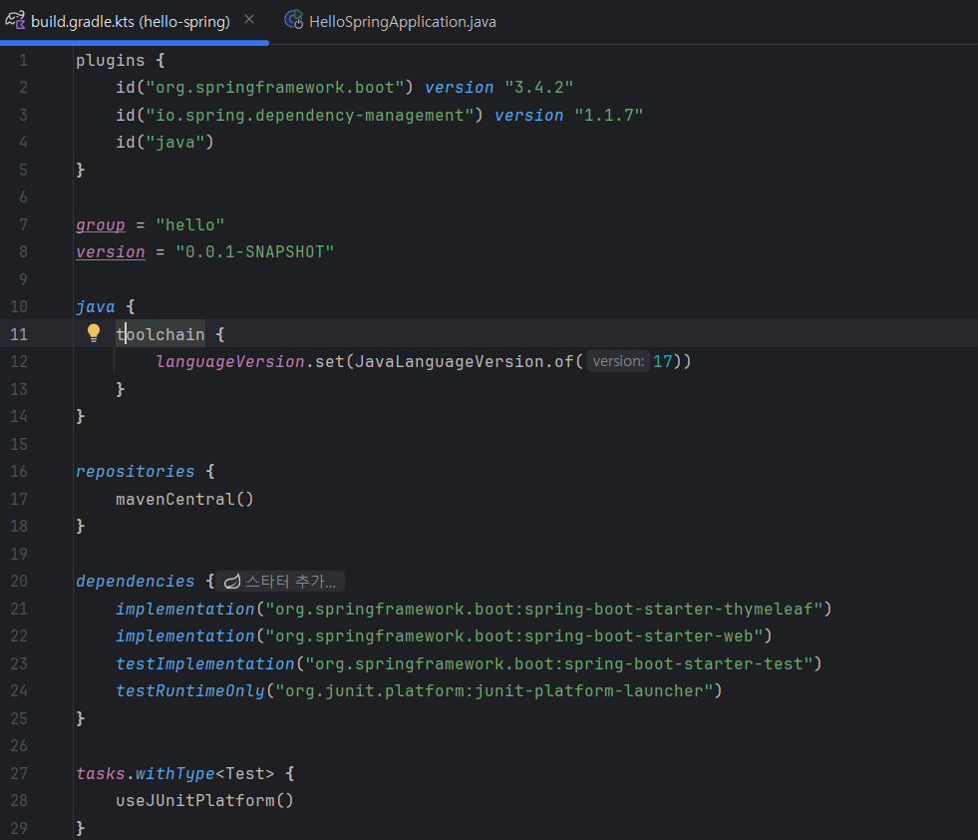Click 'mavenCentral()' on line 17
The height and width of the screenshot is (840, 978).
click(x=184, y=499)
